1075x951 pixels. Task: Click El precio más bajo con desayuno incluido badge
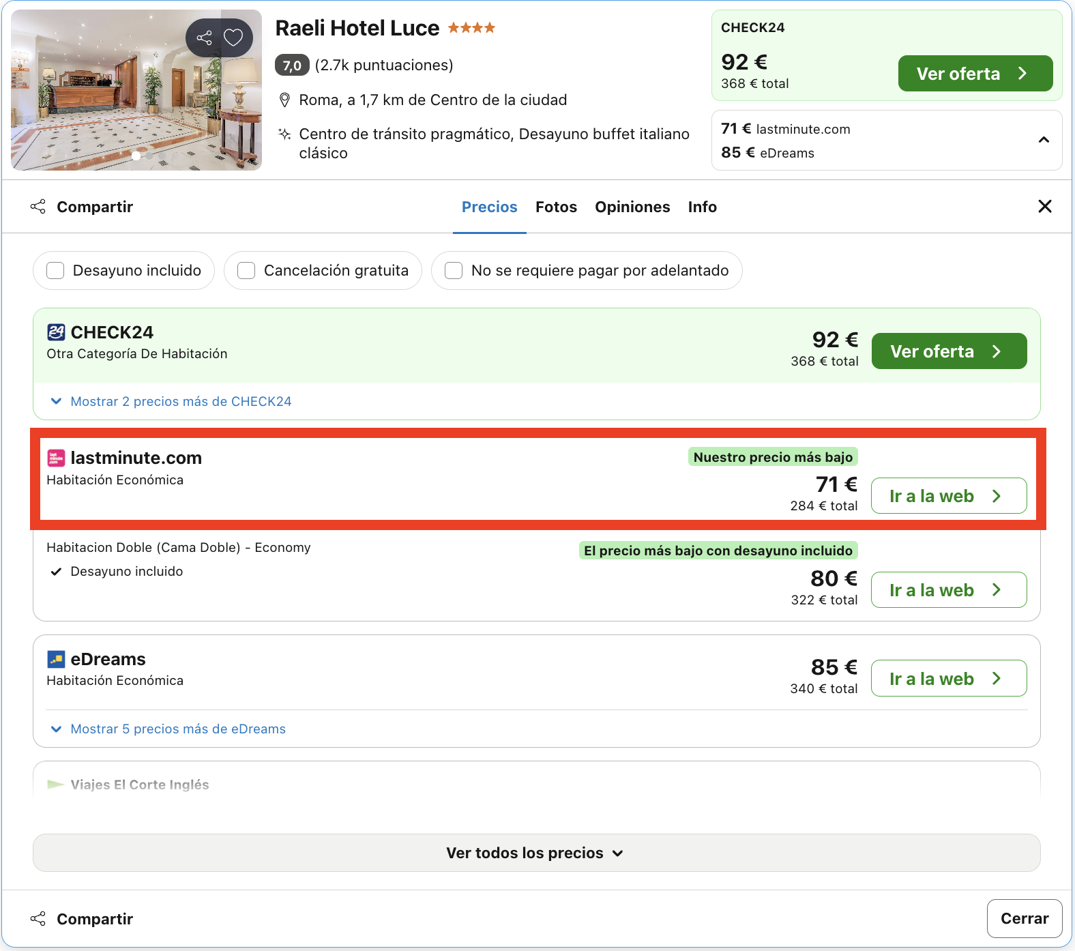(718, 551)
